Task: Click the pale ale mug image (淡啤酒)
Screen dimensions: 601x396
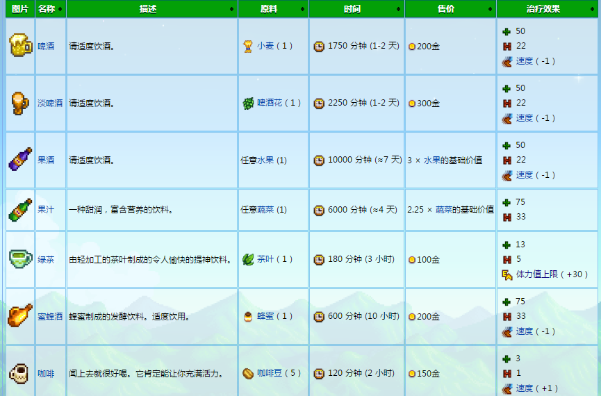Action: pyautogui.click(x=20, y=103)
